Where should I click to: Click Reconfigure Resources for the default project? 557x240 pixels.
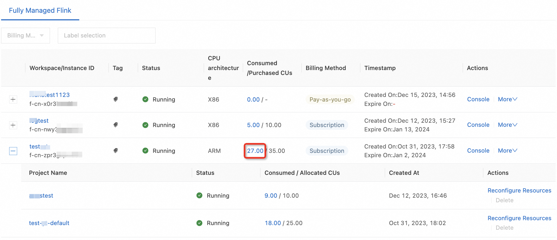pos(519,218)
